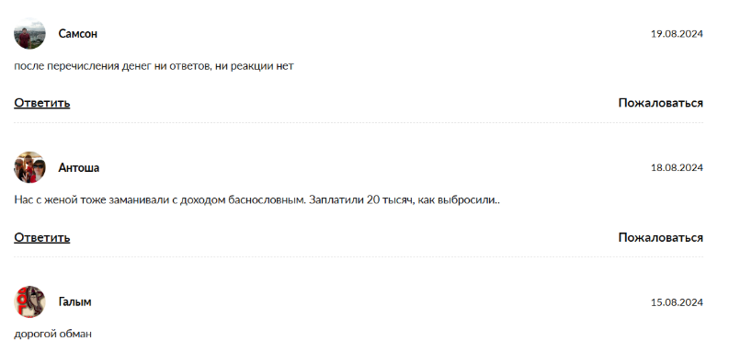
Task: Click the dashed divider below Антоша's comment
Action: [359, 257]
